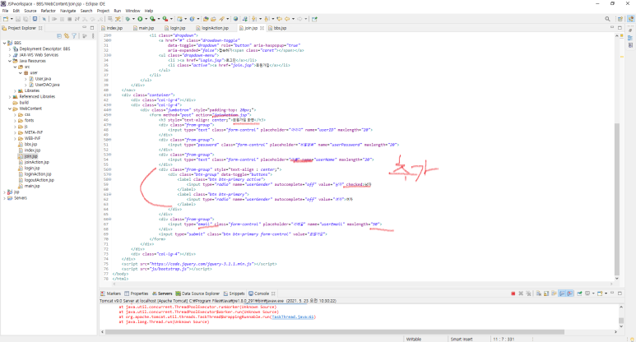Expand the css folder
636x342 pixels.
(16, 114)
